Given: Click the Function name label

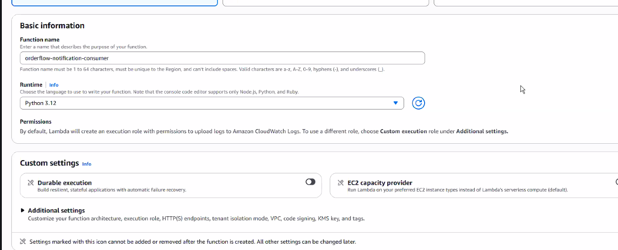Looking at the screenshot, I should click(x=40, y=40).
